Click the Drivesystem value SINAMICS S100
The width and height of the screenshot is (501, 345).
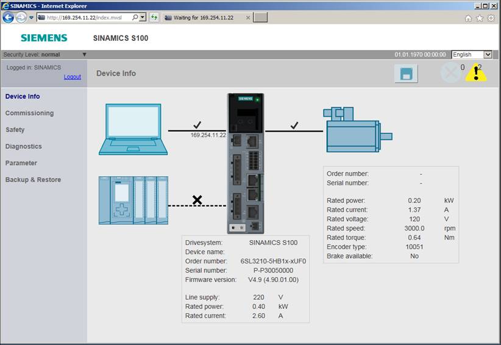pos(273,243)
